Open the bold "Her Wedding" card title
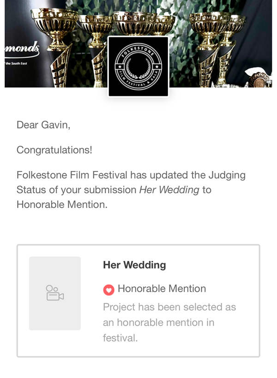Image resolution: width=277 pixels, height=378 pixels. tap(134, 265)
